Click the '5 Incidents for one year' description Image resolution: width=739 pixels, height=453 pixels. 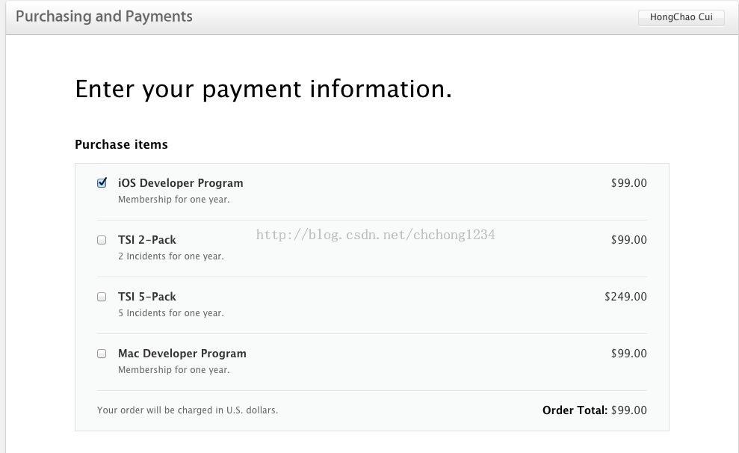tap(170, 313)
